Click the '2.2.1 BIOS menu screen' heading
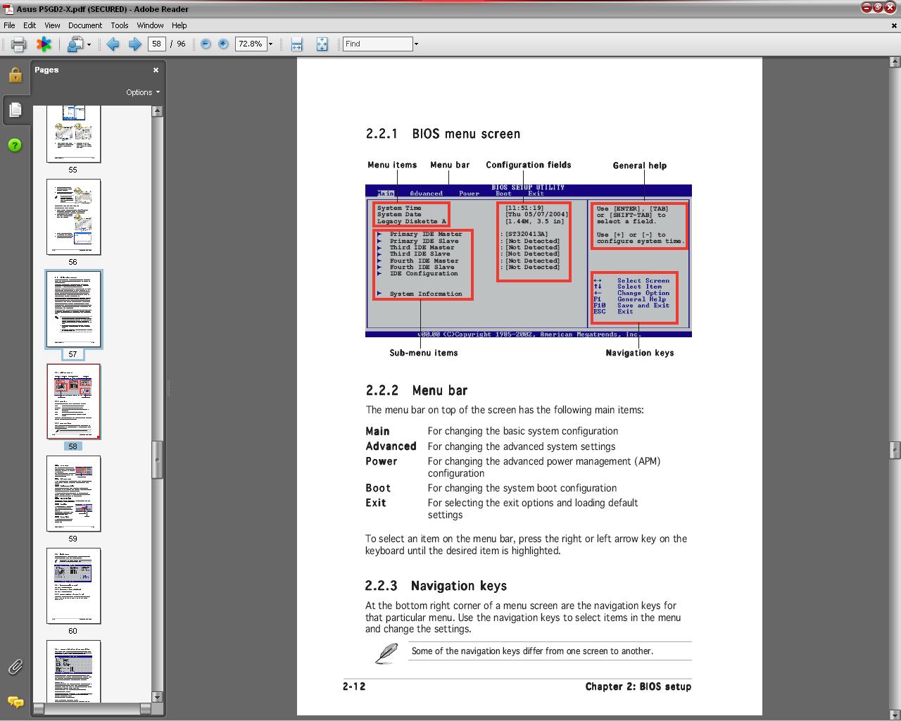 [x=443, y=134]
